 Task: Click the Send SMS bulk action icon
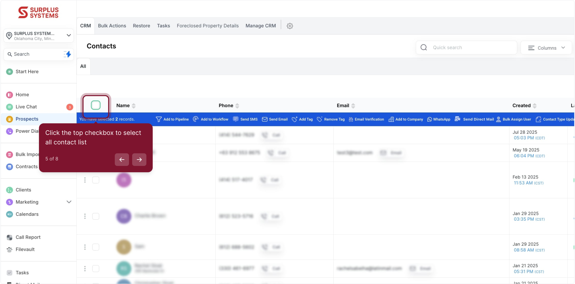point(236,119)
